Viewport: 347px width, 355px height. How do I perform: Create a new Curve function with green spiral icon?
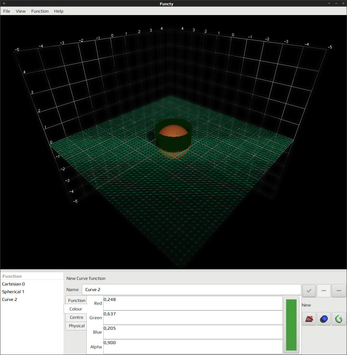click(339, 319)
